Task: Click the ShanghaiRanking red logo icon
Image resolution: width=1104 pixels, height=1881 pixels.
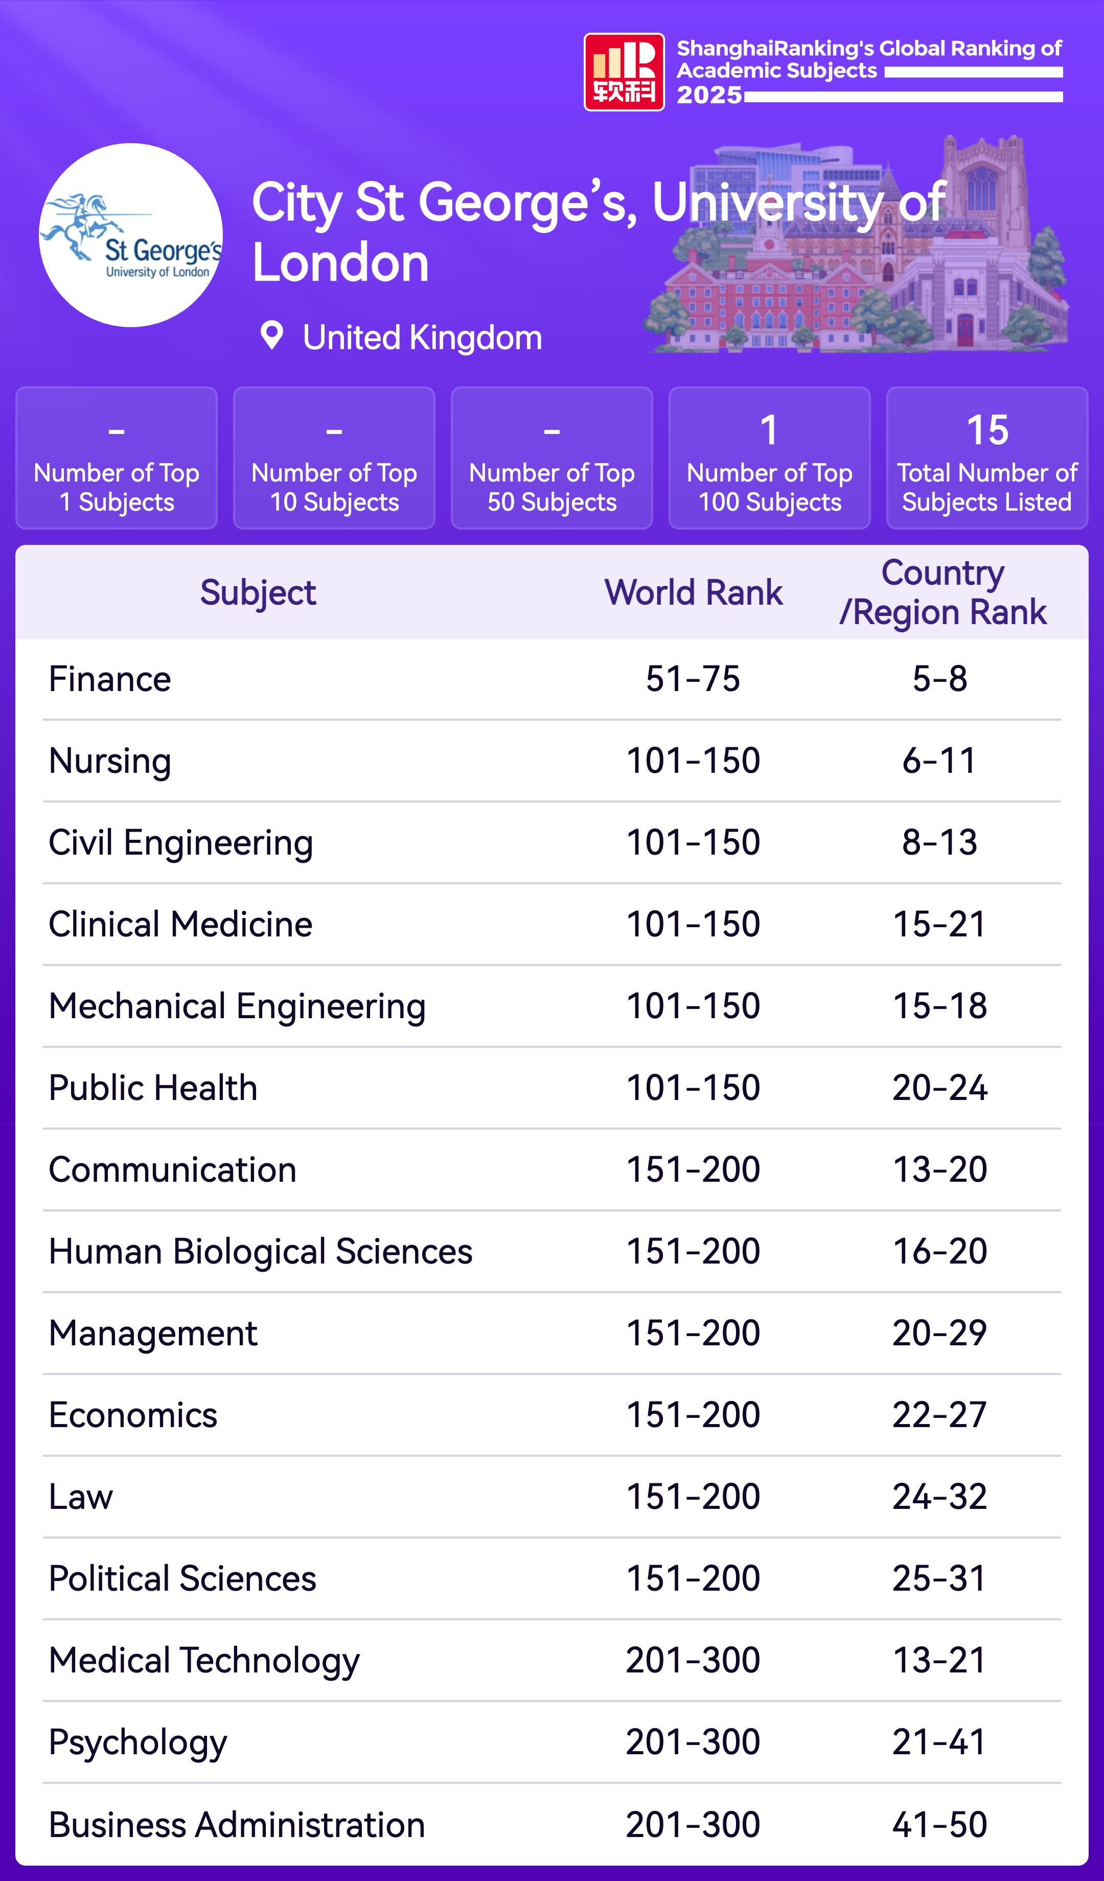Action: tap(623, 72)
